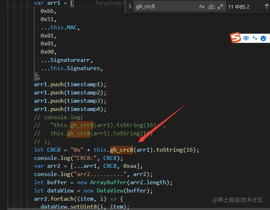Toggle Match Whole Word option

pyautogui.click(x=211, y=6)
